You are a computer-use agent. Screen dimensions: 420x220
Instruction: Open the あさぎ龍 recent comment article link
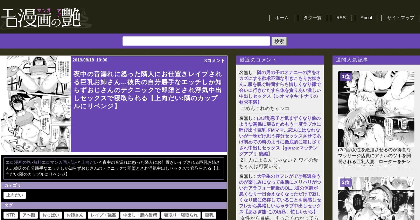280,194
